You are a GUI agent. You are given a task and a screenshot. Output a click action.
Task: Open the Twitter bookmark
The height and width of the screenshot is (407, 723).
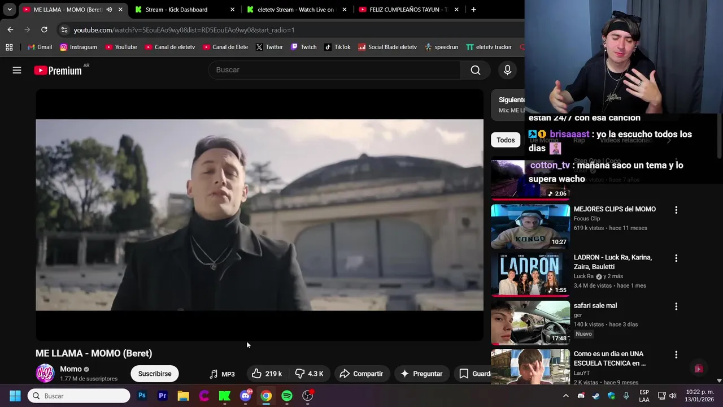pyautogui.click(x=269, y=47)
